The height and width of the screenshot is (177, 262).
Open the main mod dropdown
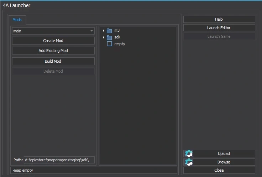[53, 31]
